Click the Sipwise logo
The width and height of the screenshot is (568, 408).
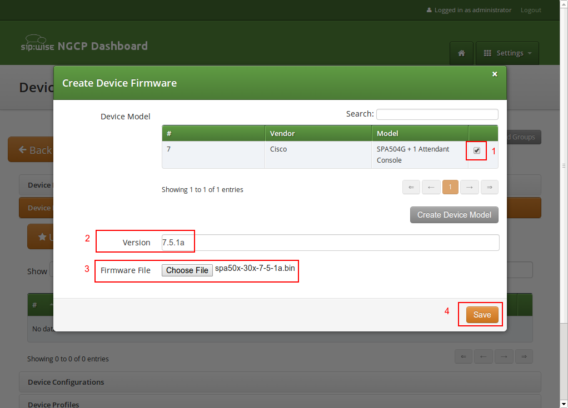coord(38,43)
